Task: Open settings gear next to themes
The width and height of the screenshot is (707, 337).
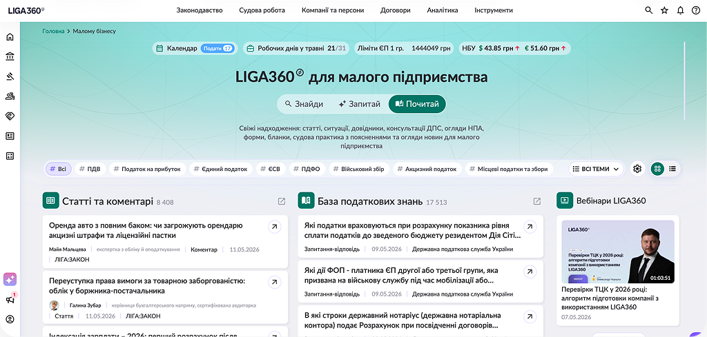Action: [637, 169]
